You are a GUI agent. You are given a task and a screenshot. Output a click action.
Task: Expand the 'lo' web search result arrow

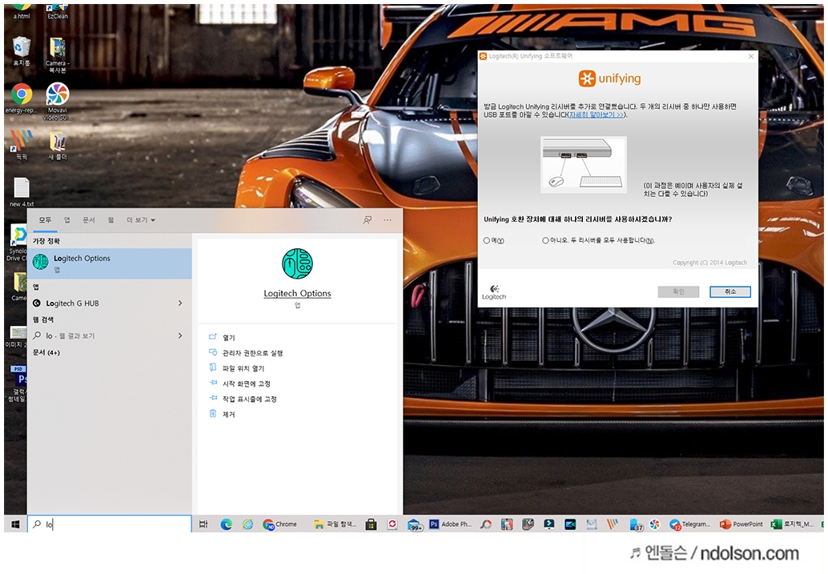[x=180, y=335]
